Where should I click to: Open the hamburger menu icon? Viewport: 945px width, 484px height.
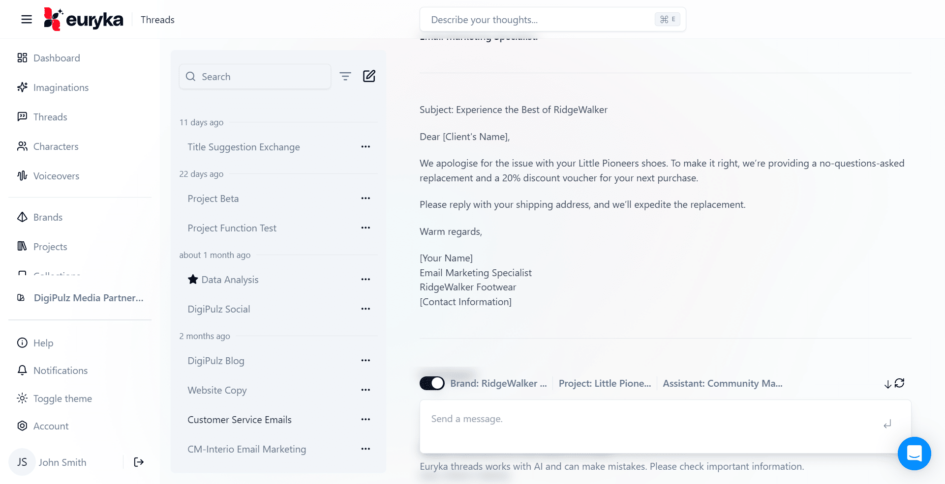(27, 19)
